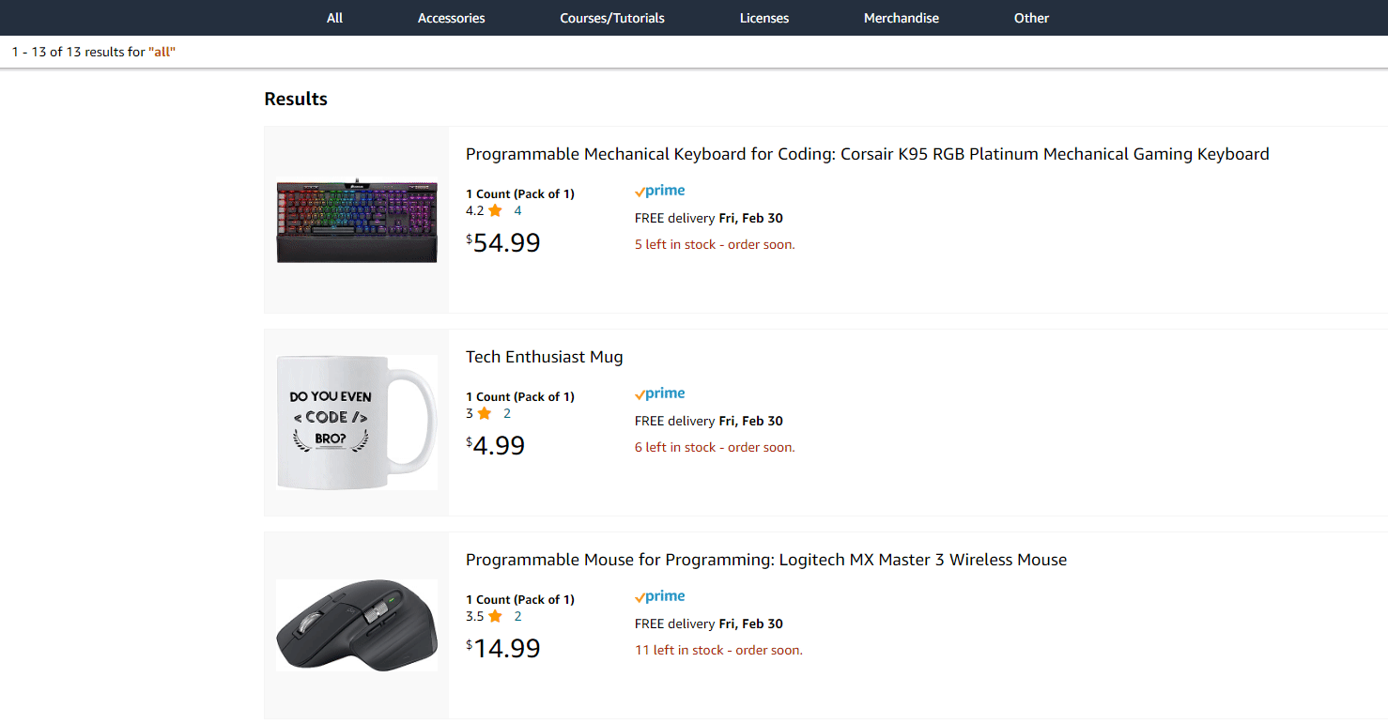The width and height of the screenshot is (1388, 724).
Task: Open the Logitech MX Master 3 title link
Action: 766,560
